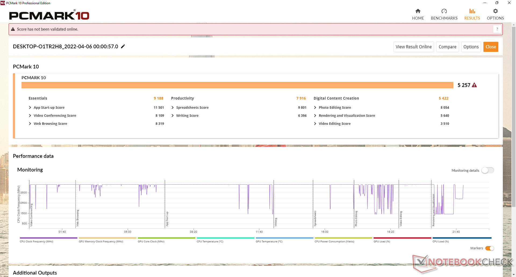The height and width of the screenshot is (277, 516).
Task: Click the question mark help icon
Action: 497,29
